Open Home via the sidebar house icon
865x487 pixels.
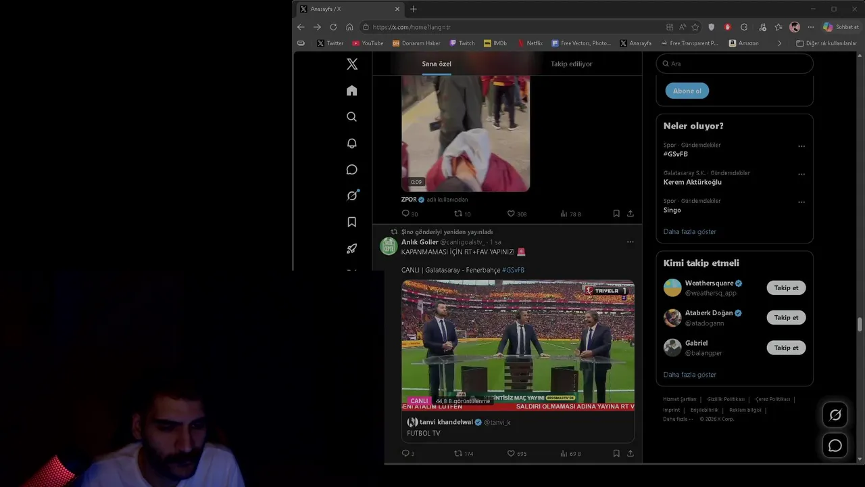[x=351, y=91]
